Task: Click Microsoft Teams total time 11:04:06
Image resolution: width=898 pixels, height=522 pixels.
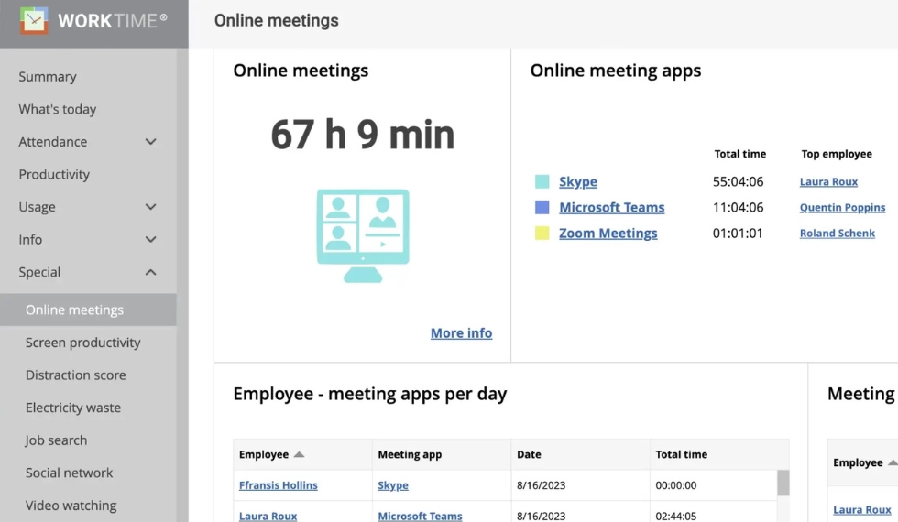Action: click(739, 207)
